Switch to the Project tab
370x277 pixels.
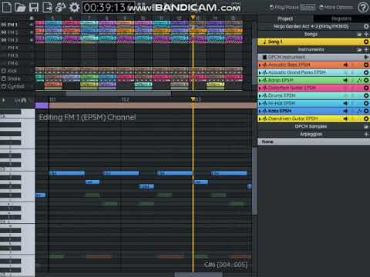(285, 18)
